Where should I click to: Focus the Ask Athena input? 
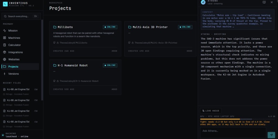(233, 132)
